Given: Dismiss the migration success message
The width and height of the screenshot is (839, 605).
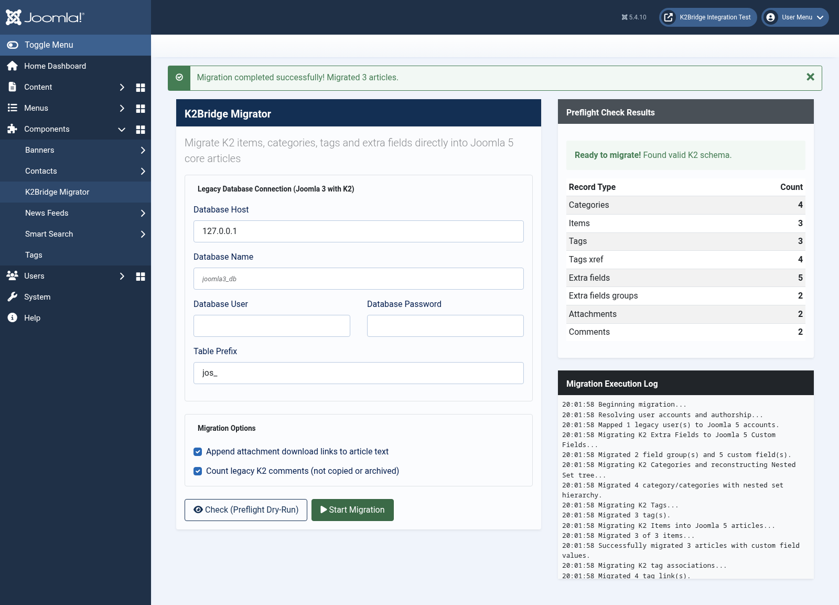Looking at the screenshot, I should coord(810,77).
